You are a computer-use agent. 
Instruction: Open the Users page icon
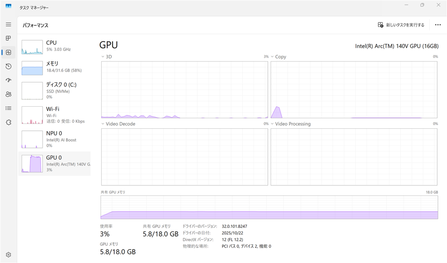coord(8,94)
